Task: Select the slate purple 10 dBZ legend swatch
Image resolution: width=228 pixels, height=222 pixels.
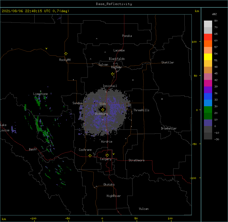Action: (208, 123)
